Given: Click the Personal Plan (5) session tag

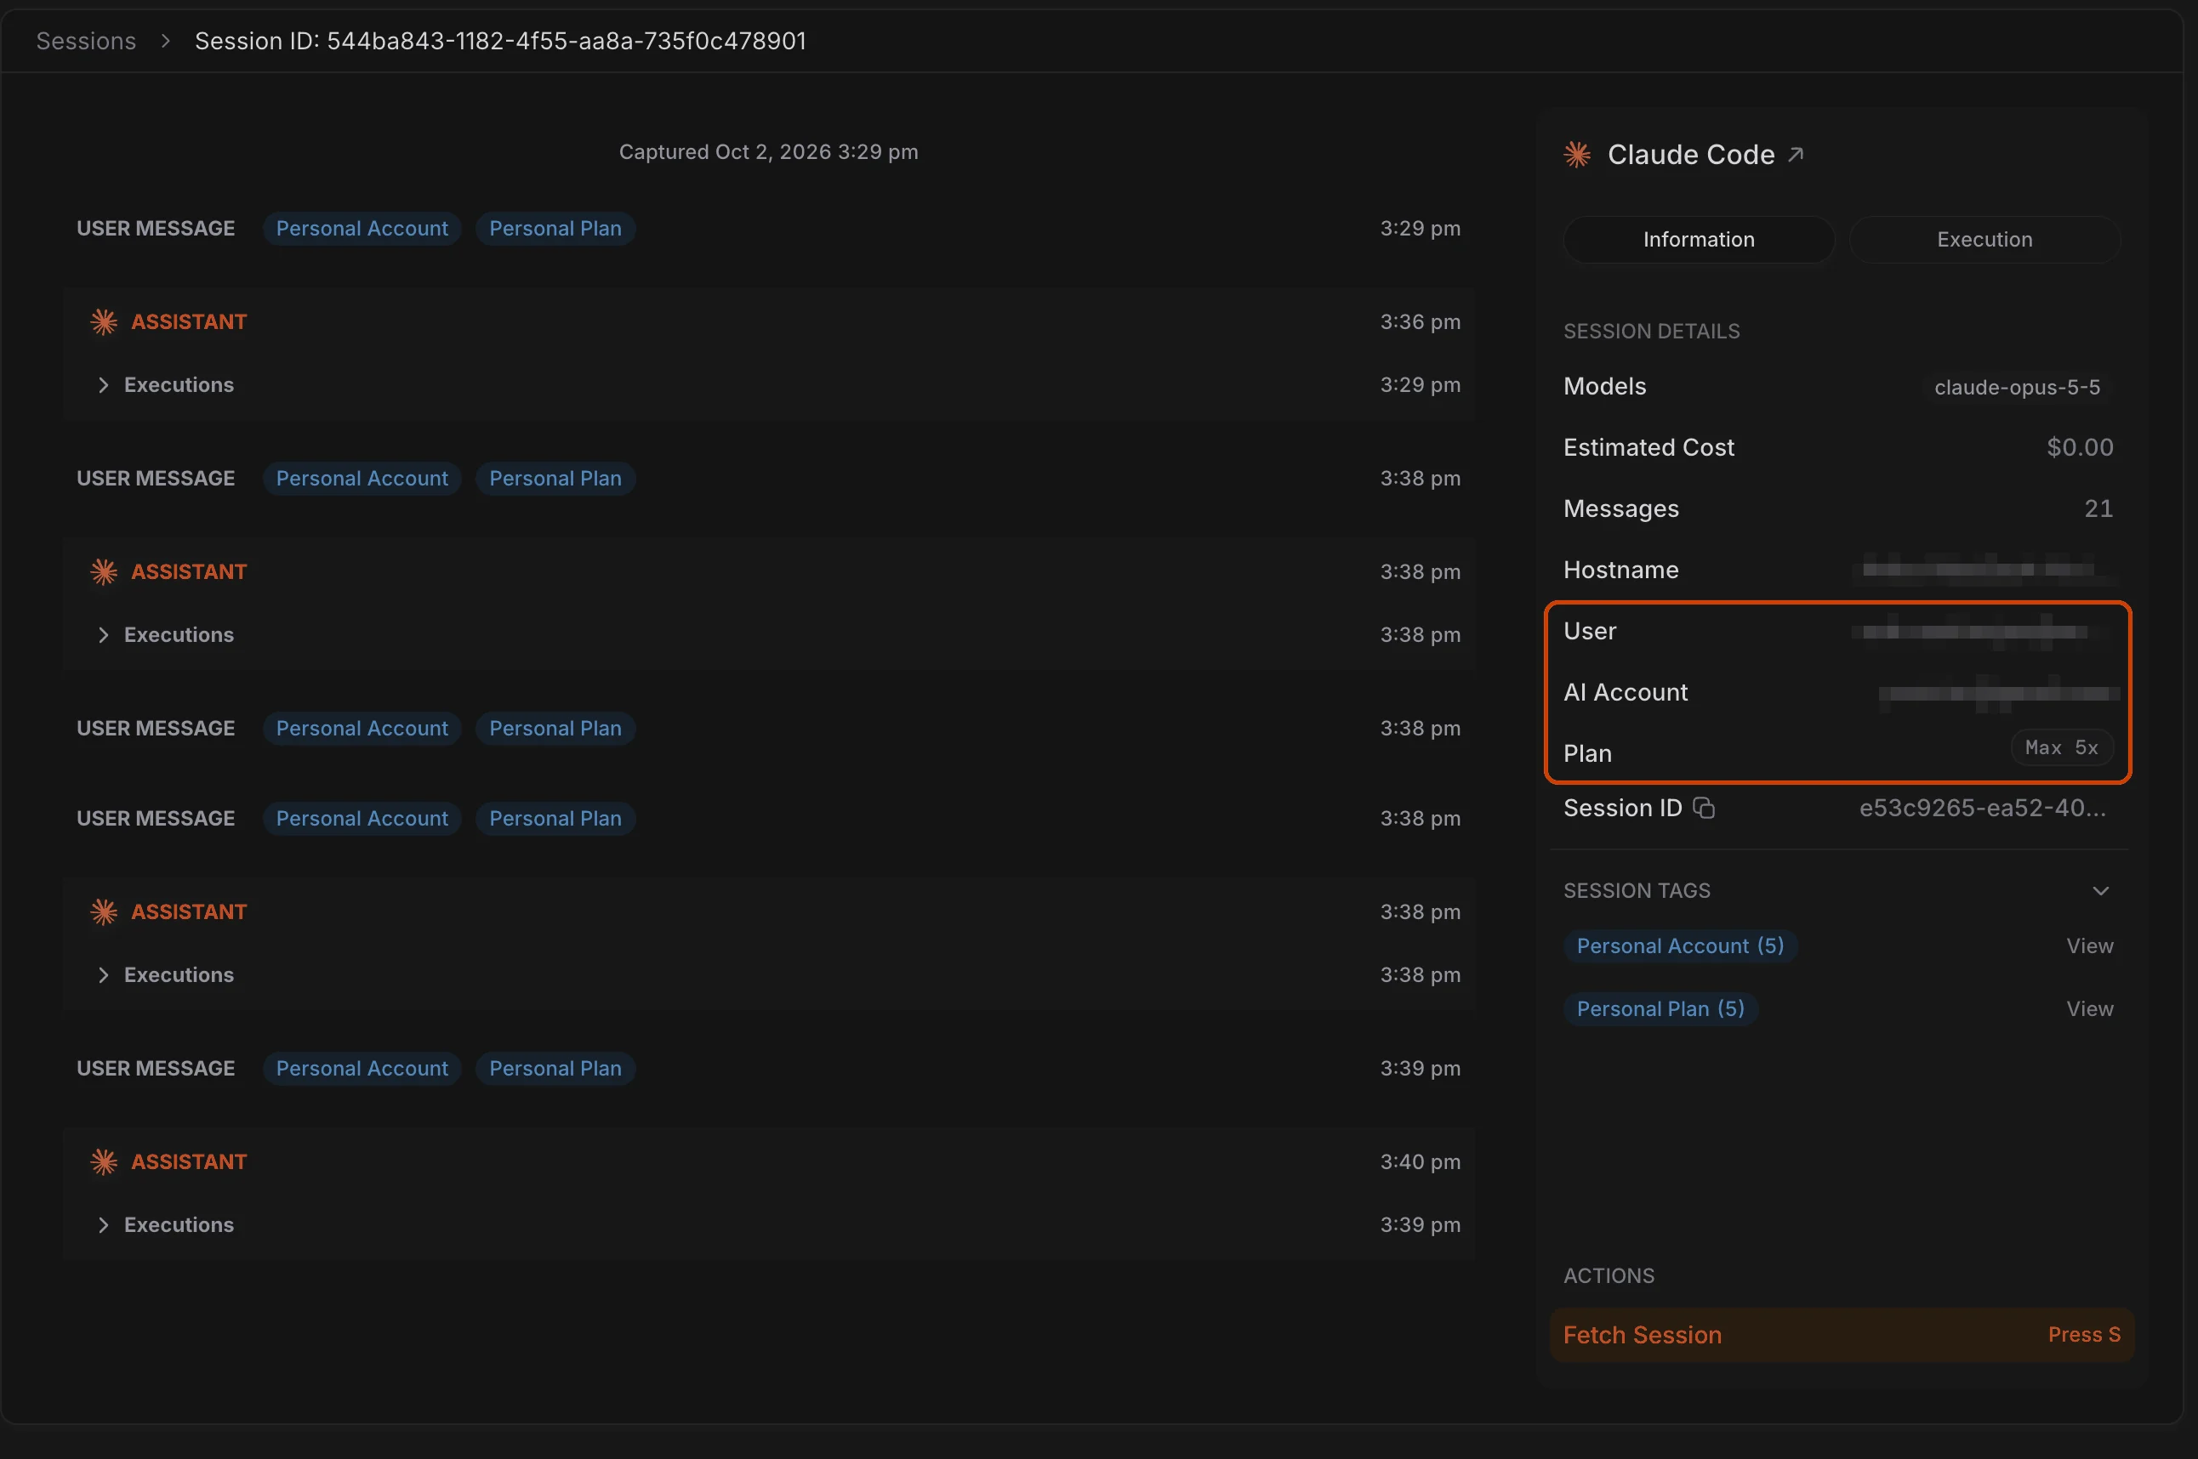Looking at the screenshot, I should tap(1660, 1008).
